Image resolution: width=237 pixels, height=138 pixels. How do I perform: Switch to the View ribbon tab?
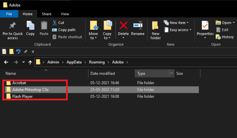[x=65, y=14]
